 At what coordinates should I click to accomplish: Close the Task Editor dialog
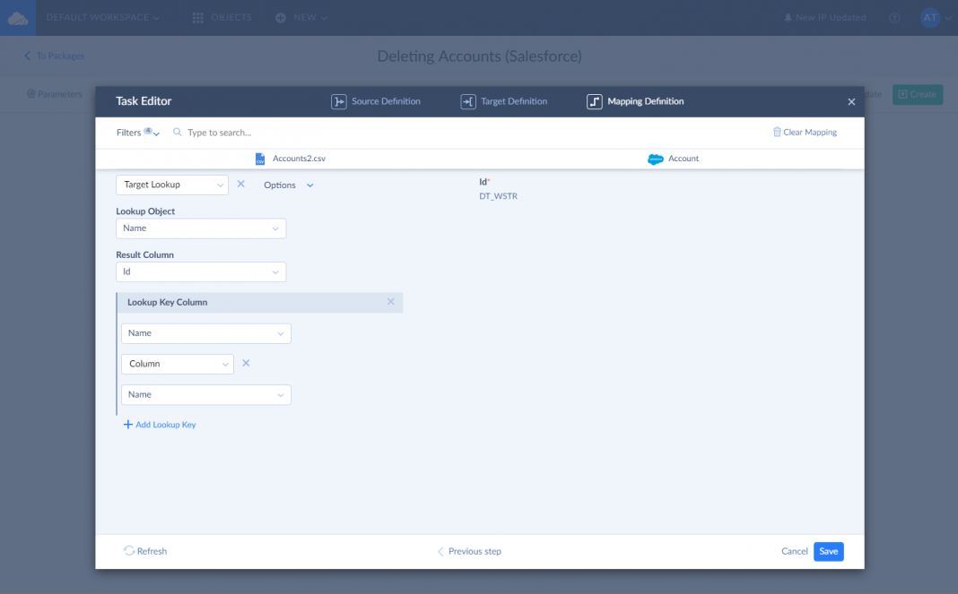click(x=851, y=102)
